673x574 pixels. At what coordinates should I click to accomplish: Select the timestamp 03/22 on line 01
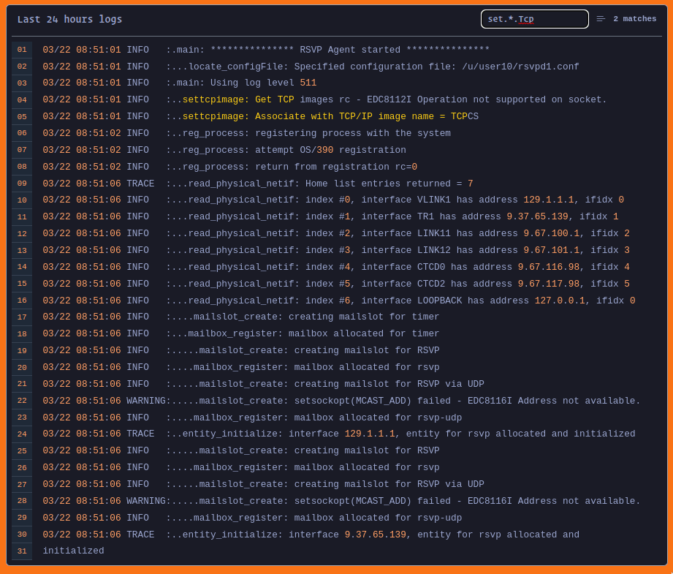(58, 50)
